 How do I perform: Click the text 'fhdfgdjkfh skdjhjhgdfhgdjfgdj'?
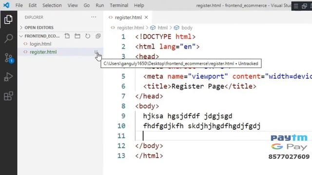[x=202, y=126]
